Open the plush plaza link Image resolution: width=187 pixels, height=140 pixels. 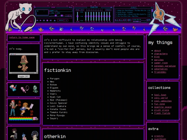point(161,110)
